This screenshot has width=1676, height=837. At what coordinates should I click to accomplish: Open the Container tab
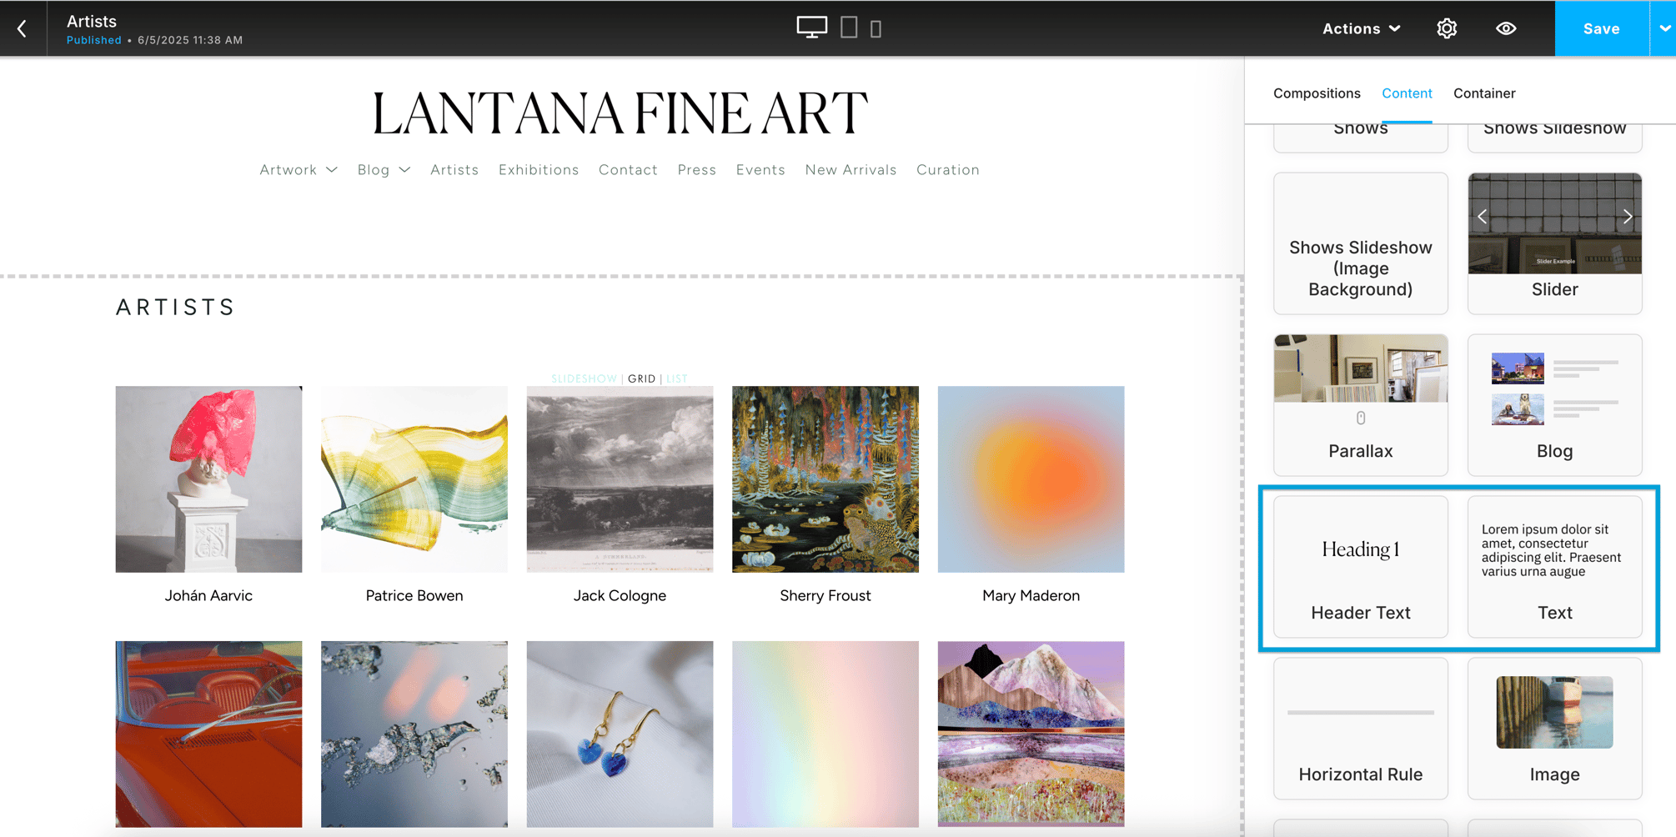(x=1484, y=93)
